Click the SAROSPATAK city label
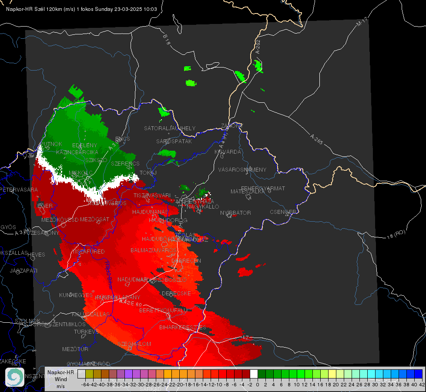 click(x=174, y=142)
